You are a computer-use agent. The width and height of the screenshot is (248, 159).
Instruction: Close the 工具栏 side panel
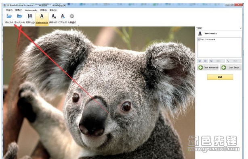tap(241, 28)
